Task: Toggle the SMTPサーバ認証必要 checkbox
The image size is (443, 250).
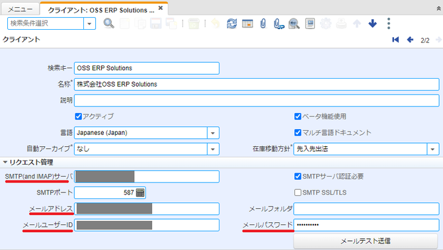Action: point(298,177)
